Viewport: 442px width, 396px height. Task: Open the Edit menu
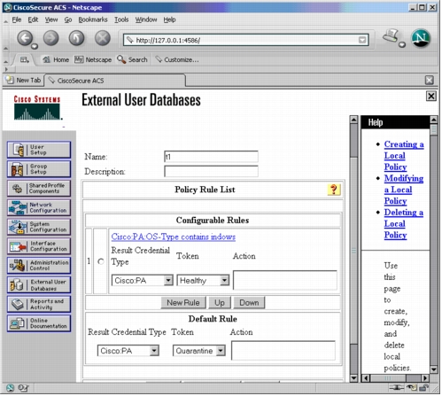pos(33,19)
